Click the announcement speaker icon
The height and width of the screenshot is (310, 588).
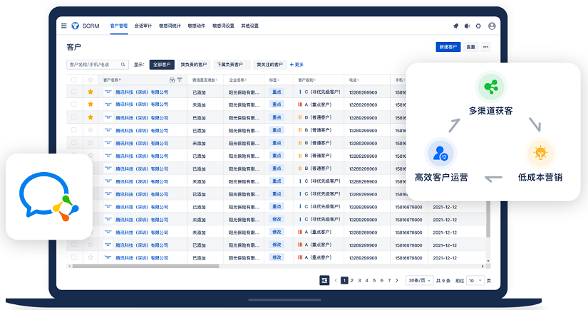[468, 26]
